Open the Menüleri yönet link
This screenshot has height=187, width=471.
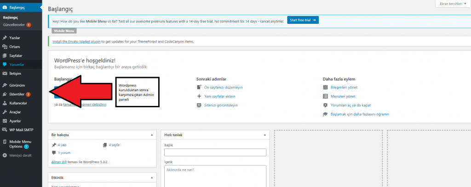[x=343, y=96]
